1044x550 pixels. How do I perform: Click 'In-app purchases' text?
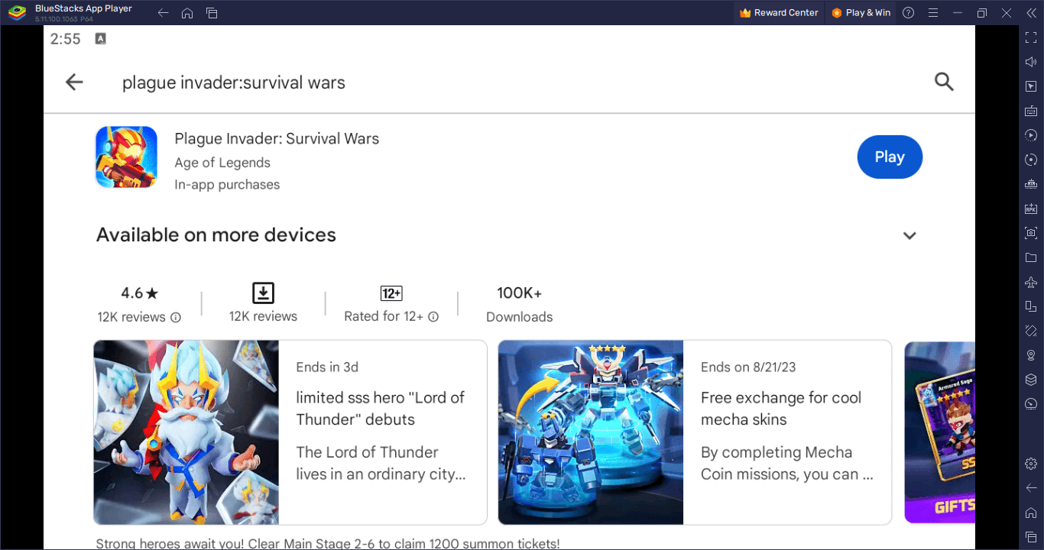pyautogui.click(x=227, y=185)
